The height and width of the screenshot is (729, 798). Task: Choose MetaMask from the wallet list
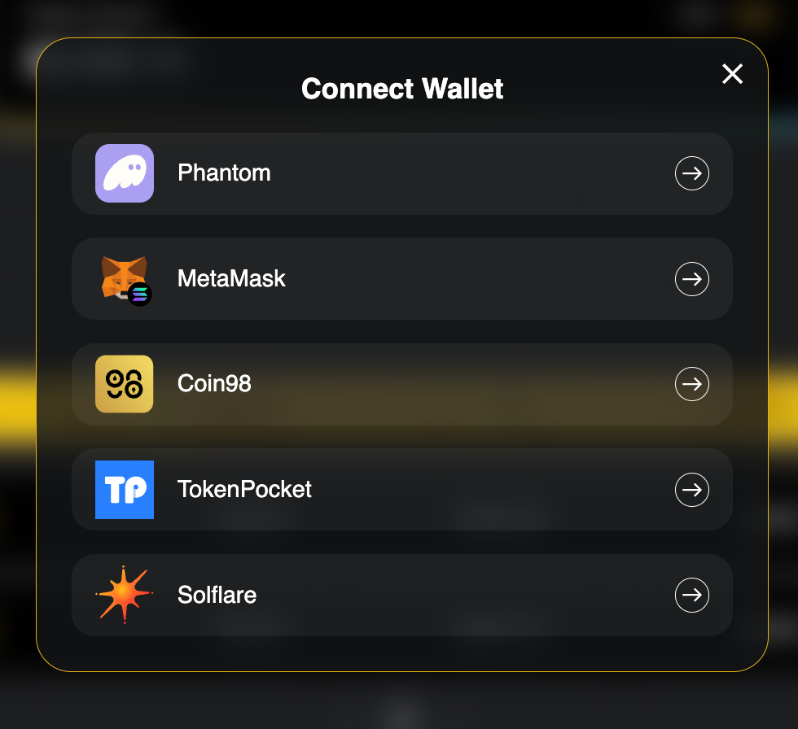[x=231, y=279]
